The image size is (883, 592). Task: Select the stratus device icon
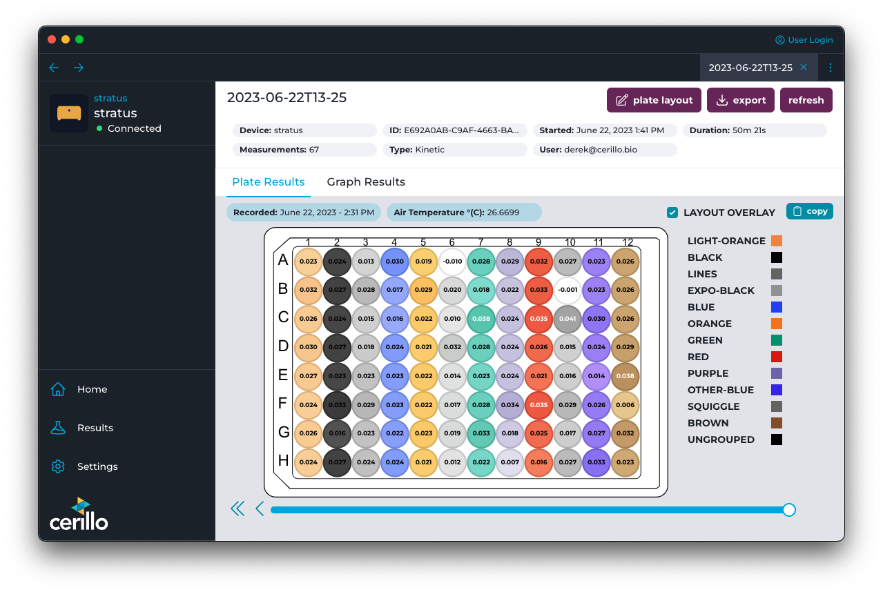point(69,113)
